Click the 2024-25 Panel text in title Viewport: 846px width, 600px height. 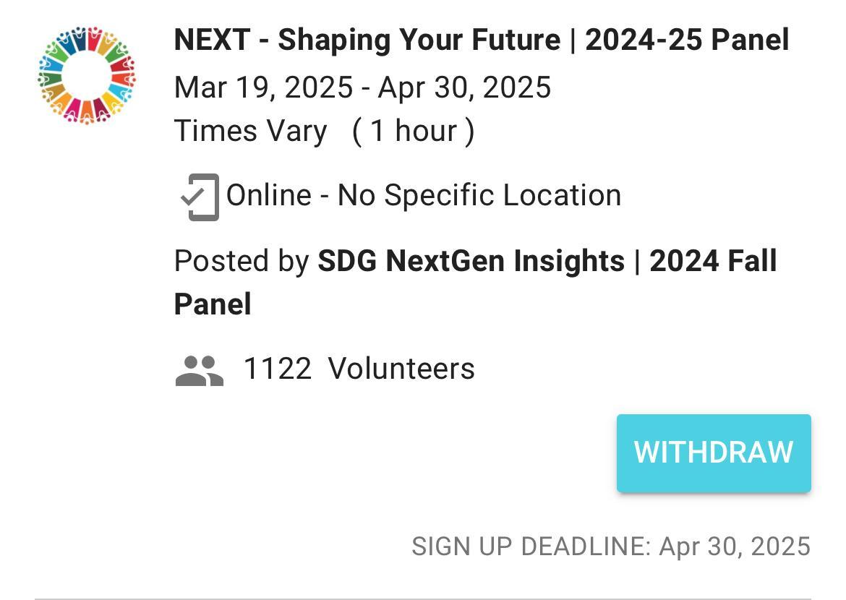687,40
